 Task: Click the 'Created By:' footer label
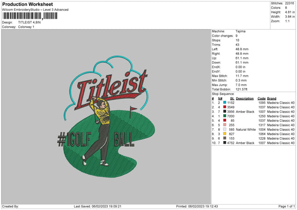(x=10, y=206)
